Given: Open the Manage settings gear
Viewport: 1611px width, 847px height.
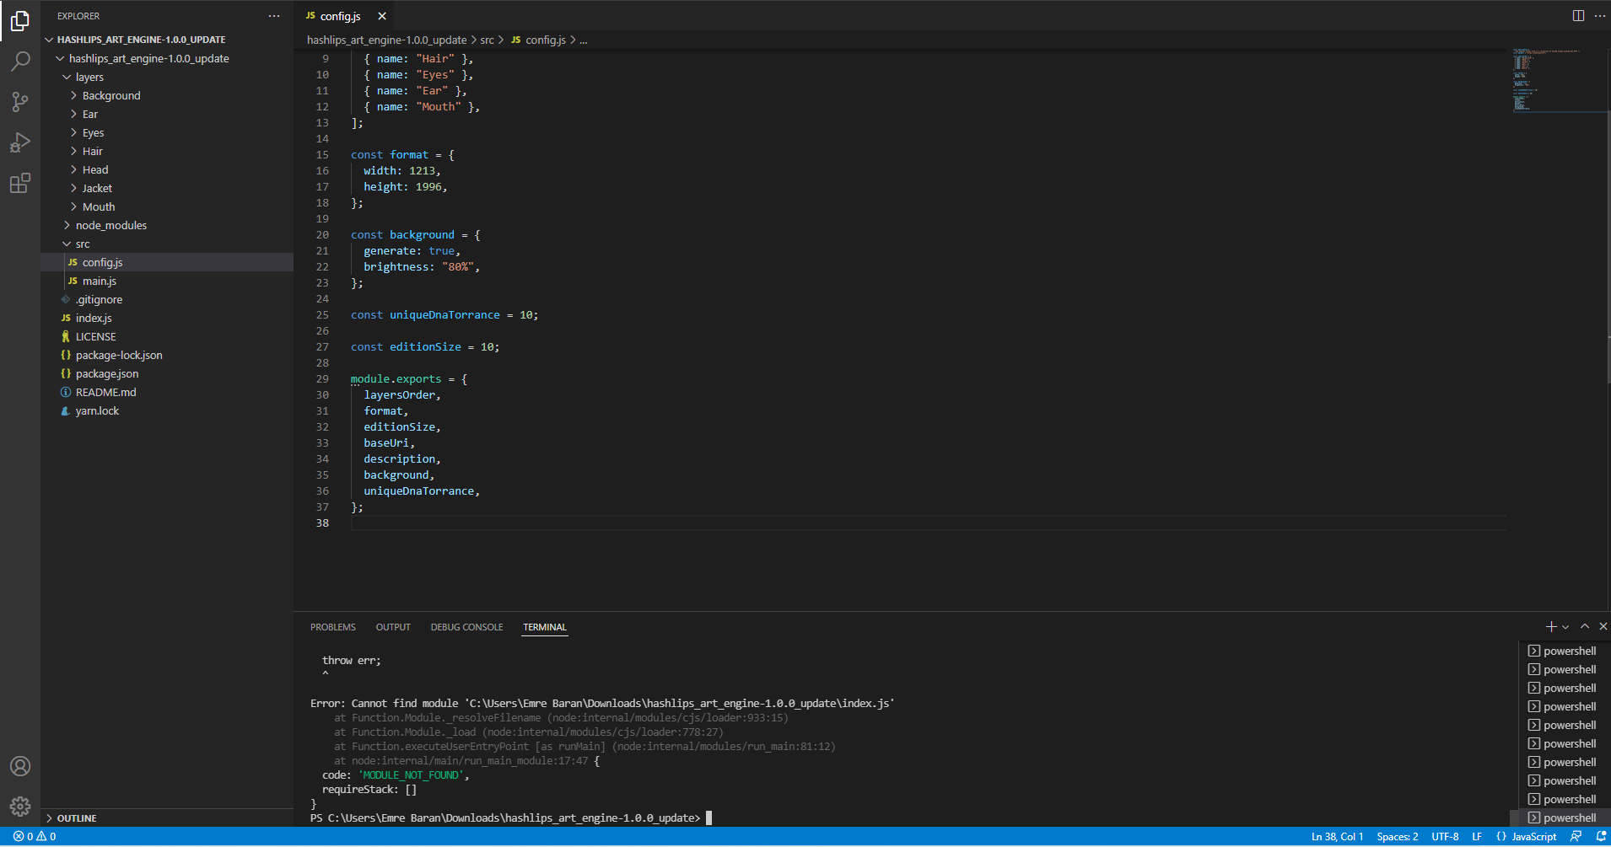Looking at the screenshot, I should point(20,806).
